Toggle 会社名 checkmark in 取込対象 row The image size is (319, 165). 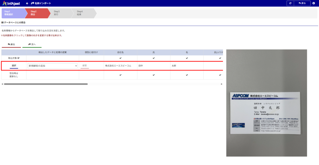[x=120, y=58]
